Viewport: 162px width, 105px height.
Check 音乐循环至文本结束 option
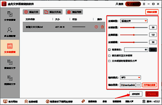pyautogui.click(x=109, y=56)
